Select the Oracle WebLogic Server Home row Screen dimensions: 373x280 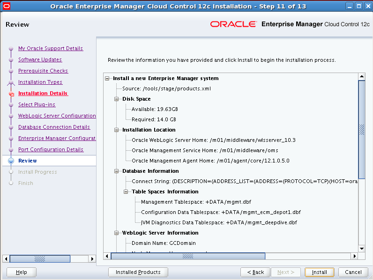[214, 140]
